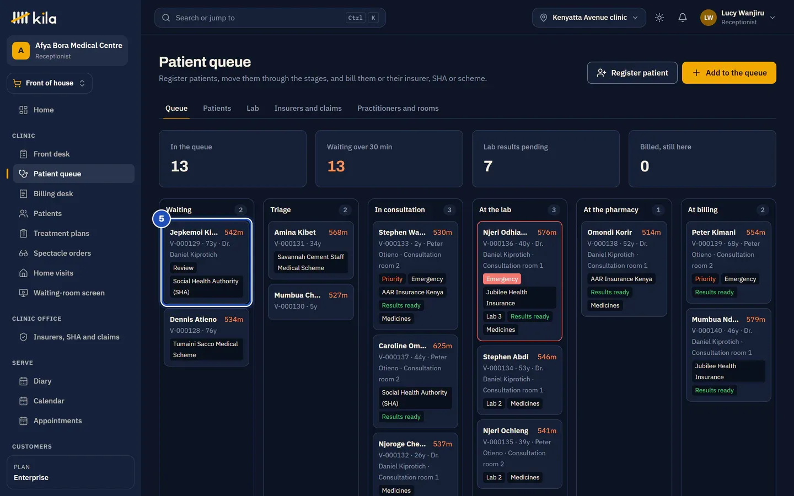Open Omondi Korir pharmacy card
This screenshot has height=496, width=794.
pos(624,269)
